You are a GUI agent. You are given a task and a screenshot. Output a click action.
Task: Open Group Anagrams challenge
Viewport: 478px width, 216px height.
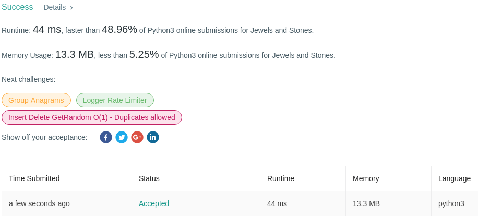click(36, 100)
